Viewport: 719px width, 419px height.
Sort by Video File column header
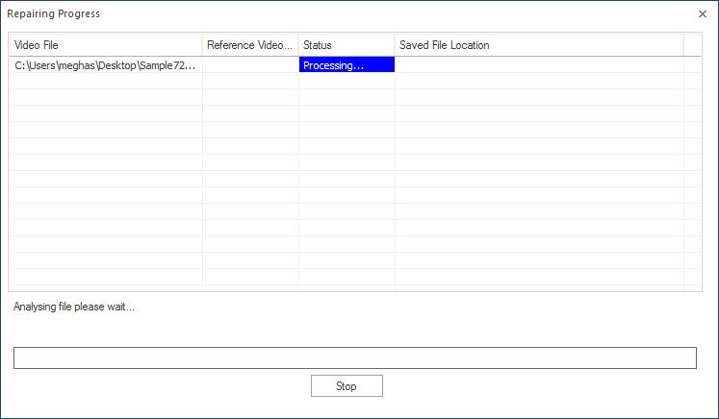[x=106, y=45]
